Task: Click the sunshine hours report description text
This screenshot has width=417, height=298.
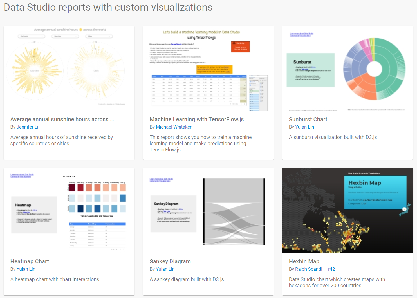Action: [x=62, y=140]
